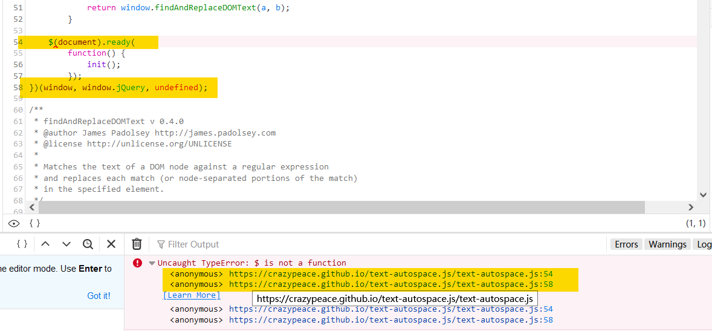Collapse the Uncaught TypeError stack trace
This screenshot has width=712, height=331.
pyautogui.click(x=152, y=263)
